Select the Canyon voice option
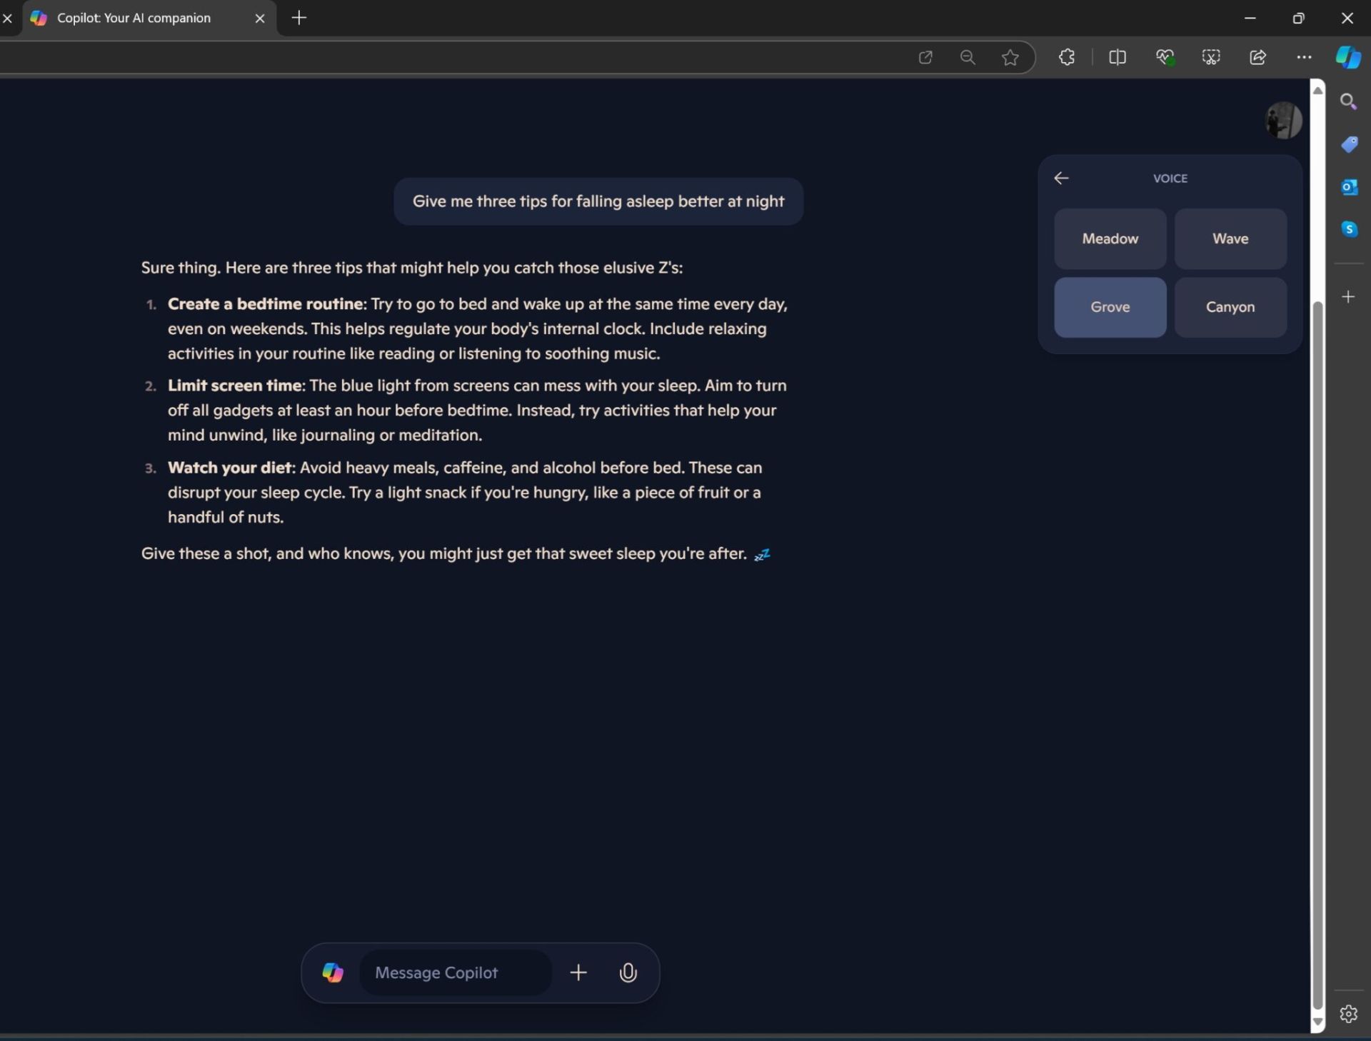1371x1041 pixels. click(1230, 306)
